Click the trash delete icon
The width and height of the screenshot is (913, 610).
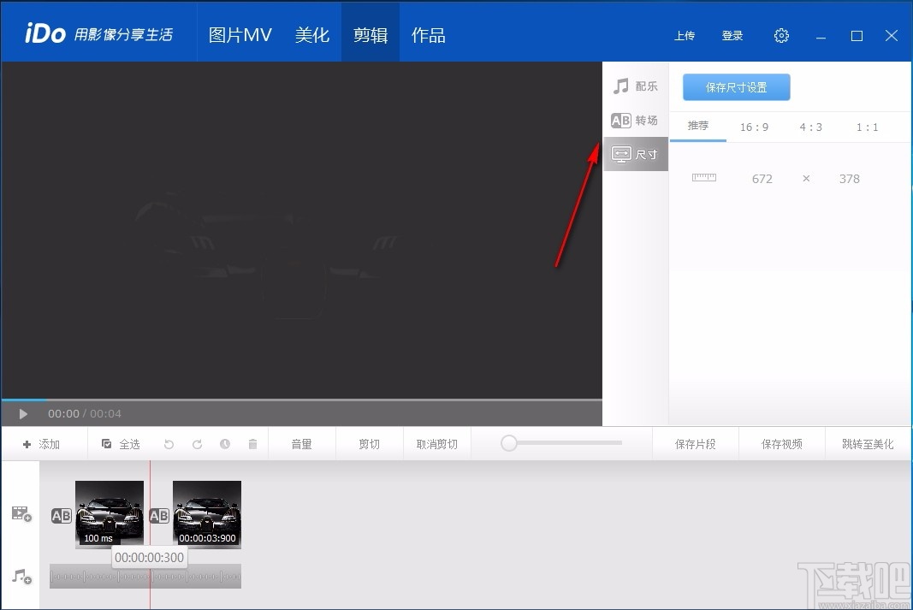252,444
